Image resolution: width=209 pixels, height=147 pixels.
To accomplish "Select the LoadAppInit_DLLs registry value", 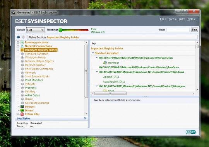I will tap(114, 81).
